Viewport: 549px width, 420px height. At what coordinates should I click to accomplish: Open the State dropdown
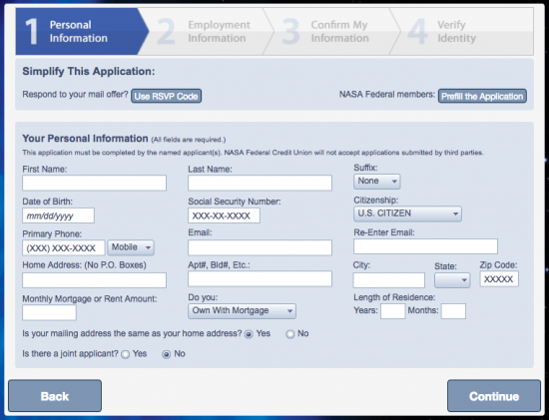click(452, 280)
